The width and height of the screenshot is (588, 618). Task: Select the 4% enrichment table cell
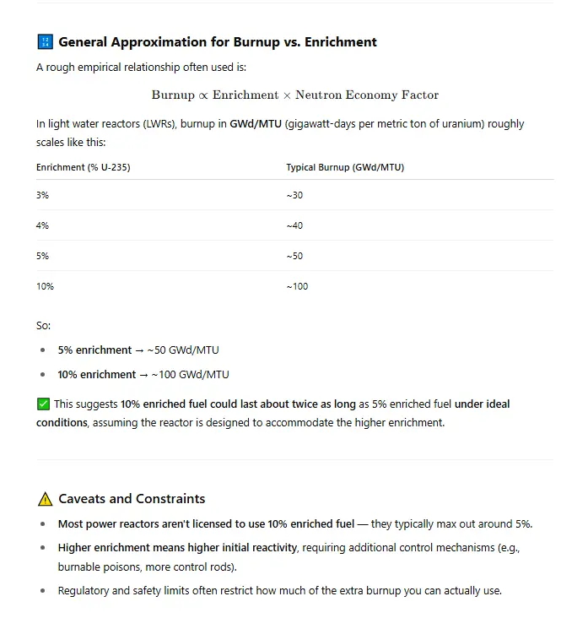43,225
